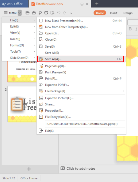
Task: Open the Menu dropdown arrow
Action: [x=20, y=13]
